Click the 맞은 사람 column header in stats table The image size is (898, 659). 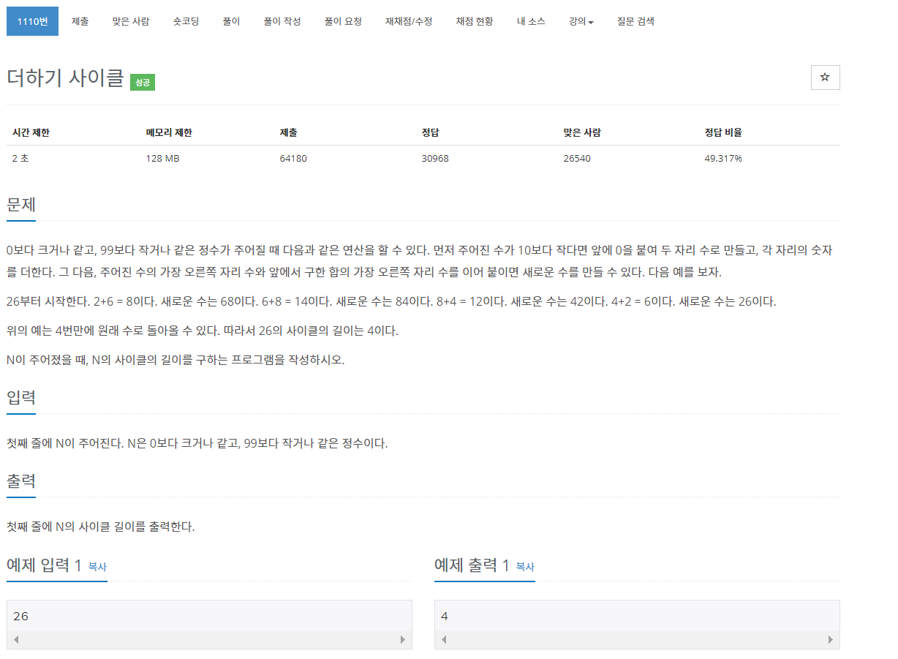(x=581, y=132)
